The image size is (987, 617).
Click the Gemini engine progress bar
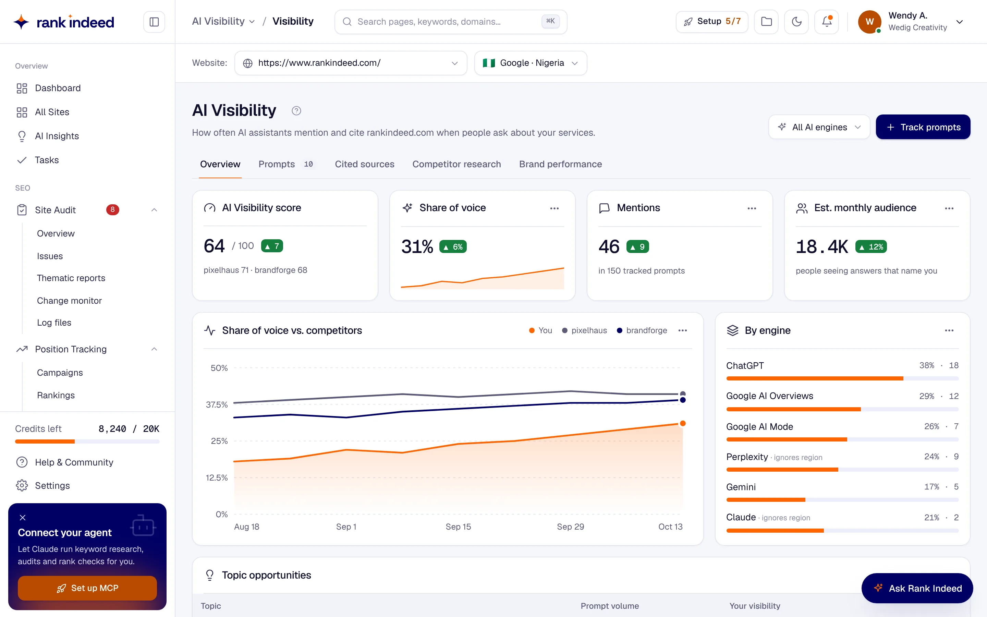(x=842, y=500)
